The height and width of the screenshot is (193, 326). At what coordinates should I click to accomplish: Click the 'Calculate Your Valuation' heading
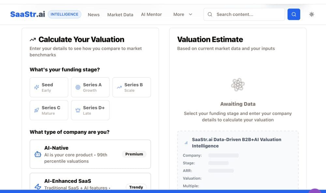click(x=81, y=39)
